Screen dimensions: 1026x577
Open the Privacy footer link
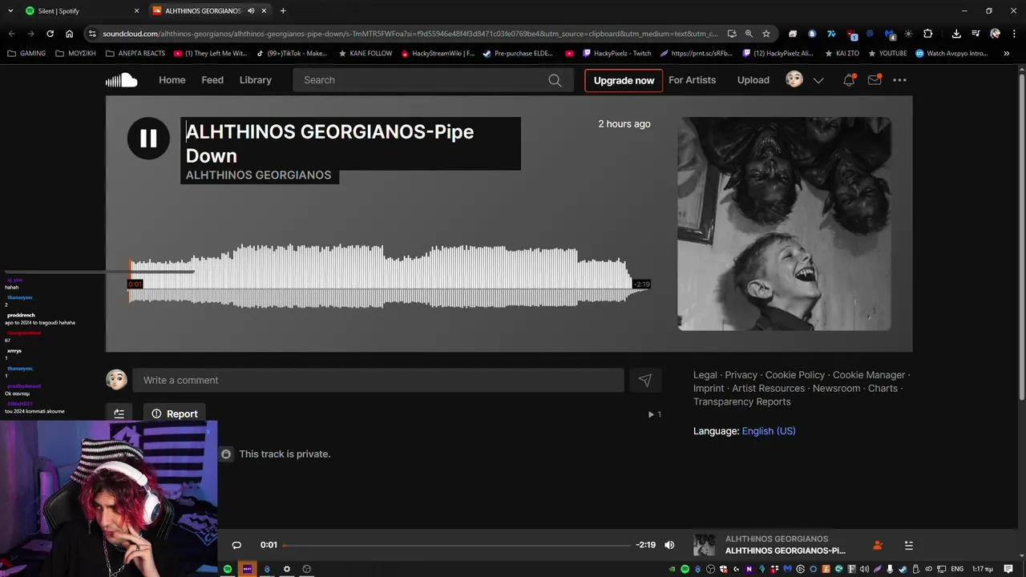pos(741,375)
